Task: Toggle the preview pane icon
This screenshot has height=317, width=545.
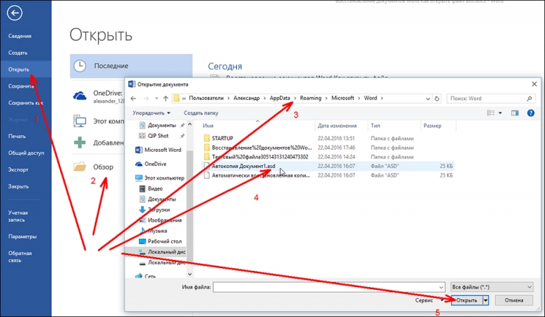Action: point(515,113)
